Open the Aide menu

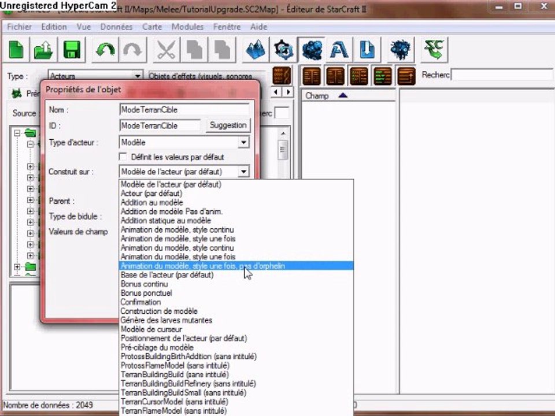click(259, 27)
